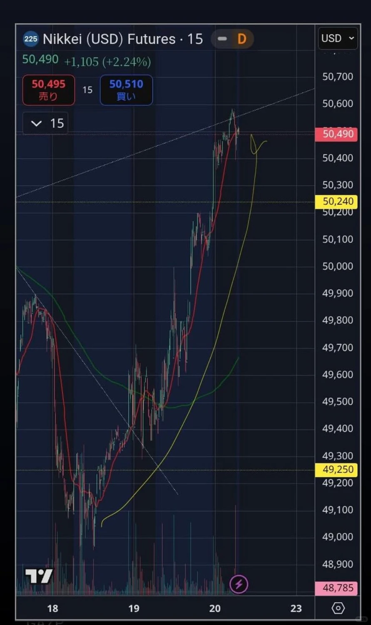Viewport: 371px width, 625px height.
Task: Click the pink 48,785 price label
Action: (x=336, y=588)
